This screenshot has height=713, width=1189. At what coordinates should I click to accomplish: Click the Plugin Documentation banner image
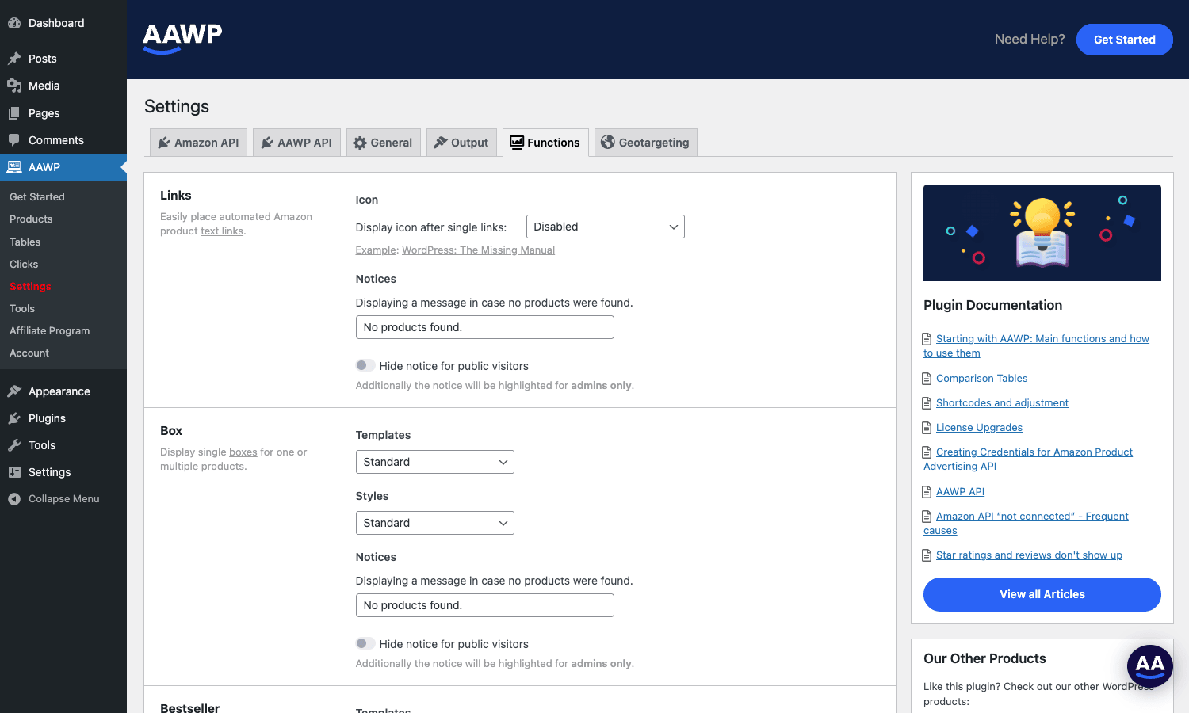(x=1042, y=233)
